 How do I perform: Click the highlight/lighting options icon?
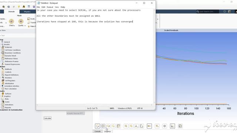pos(157,126)
